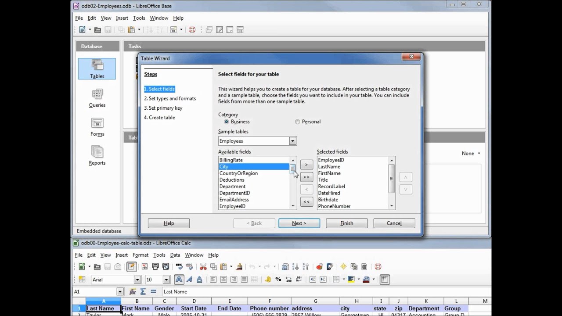Image resolution: width=562 pixels, height=316 pixels.
Task: Open Tools menu in Base window
Action: click(x=139, y=18)
